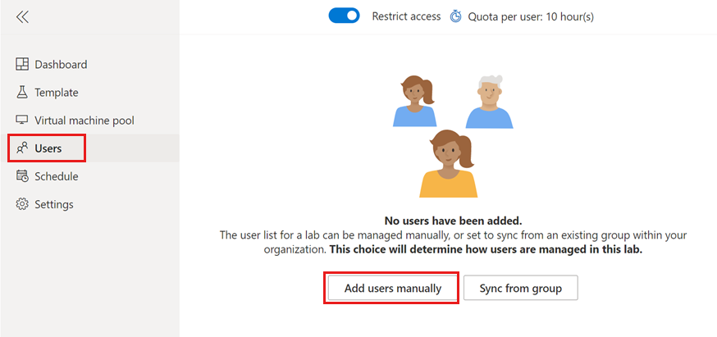Image resolution: width=717 pixels, height=337 pixels.
Task: Click the users illustration image
Action: click(x=453, y=136)
